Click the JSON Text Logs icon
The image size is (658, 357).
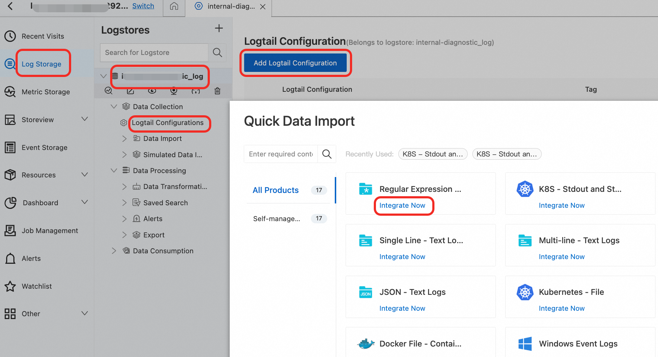pos(365,292)
